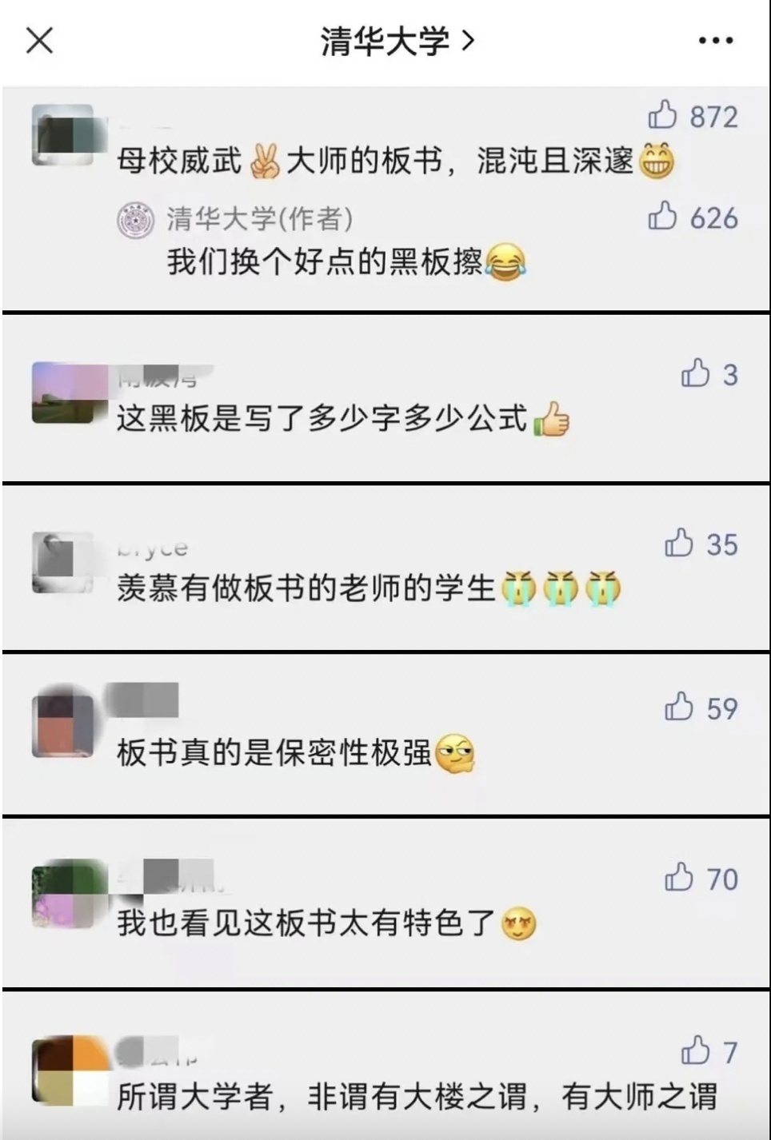
Task: Open avatar of 母校威武 commenter
Action: (65, 136)
